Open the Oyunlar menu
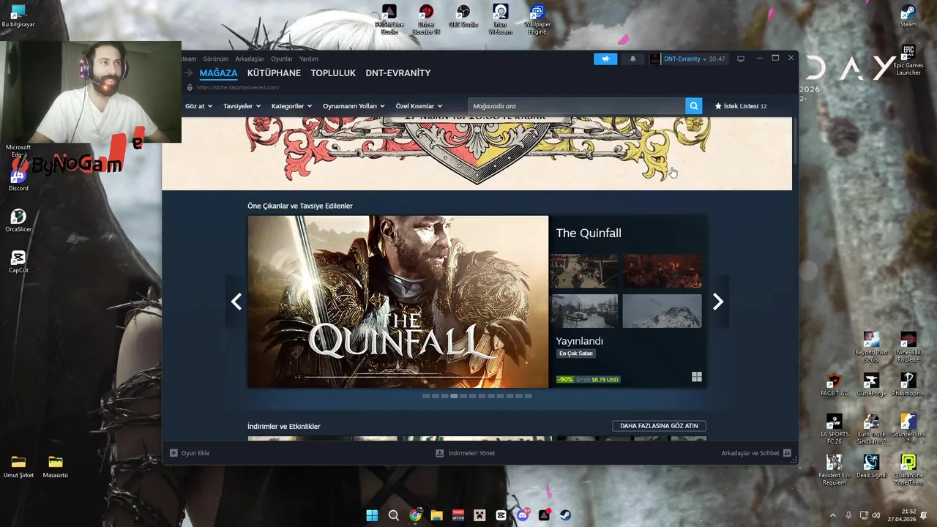937x527 pixels. pos(282,59)
